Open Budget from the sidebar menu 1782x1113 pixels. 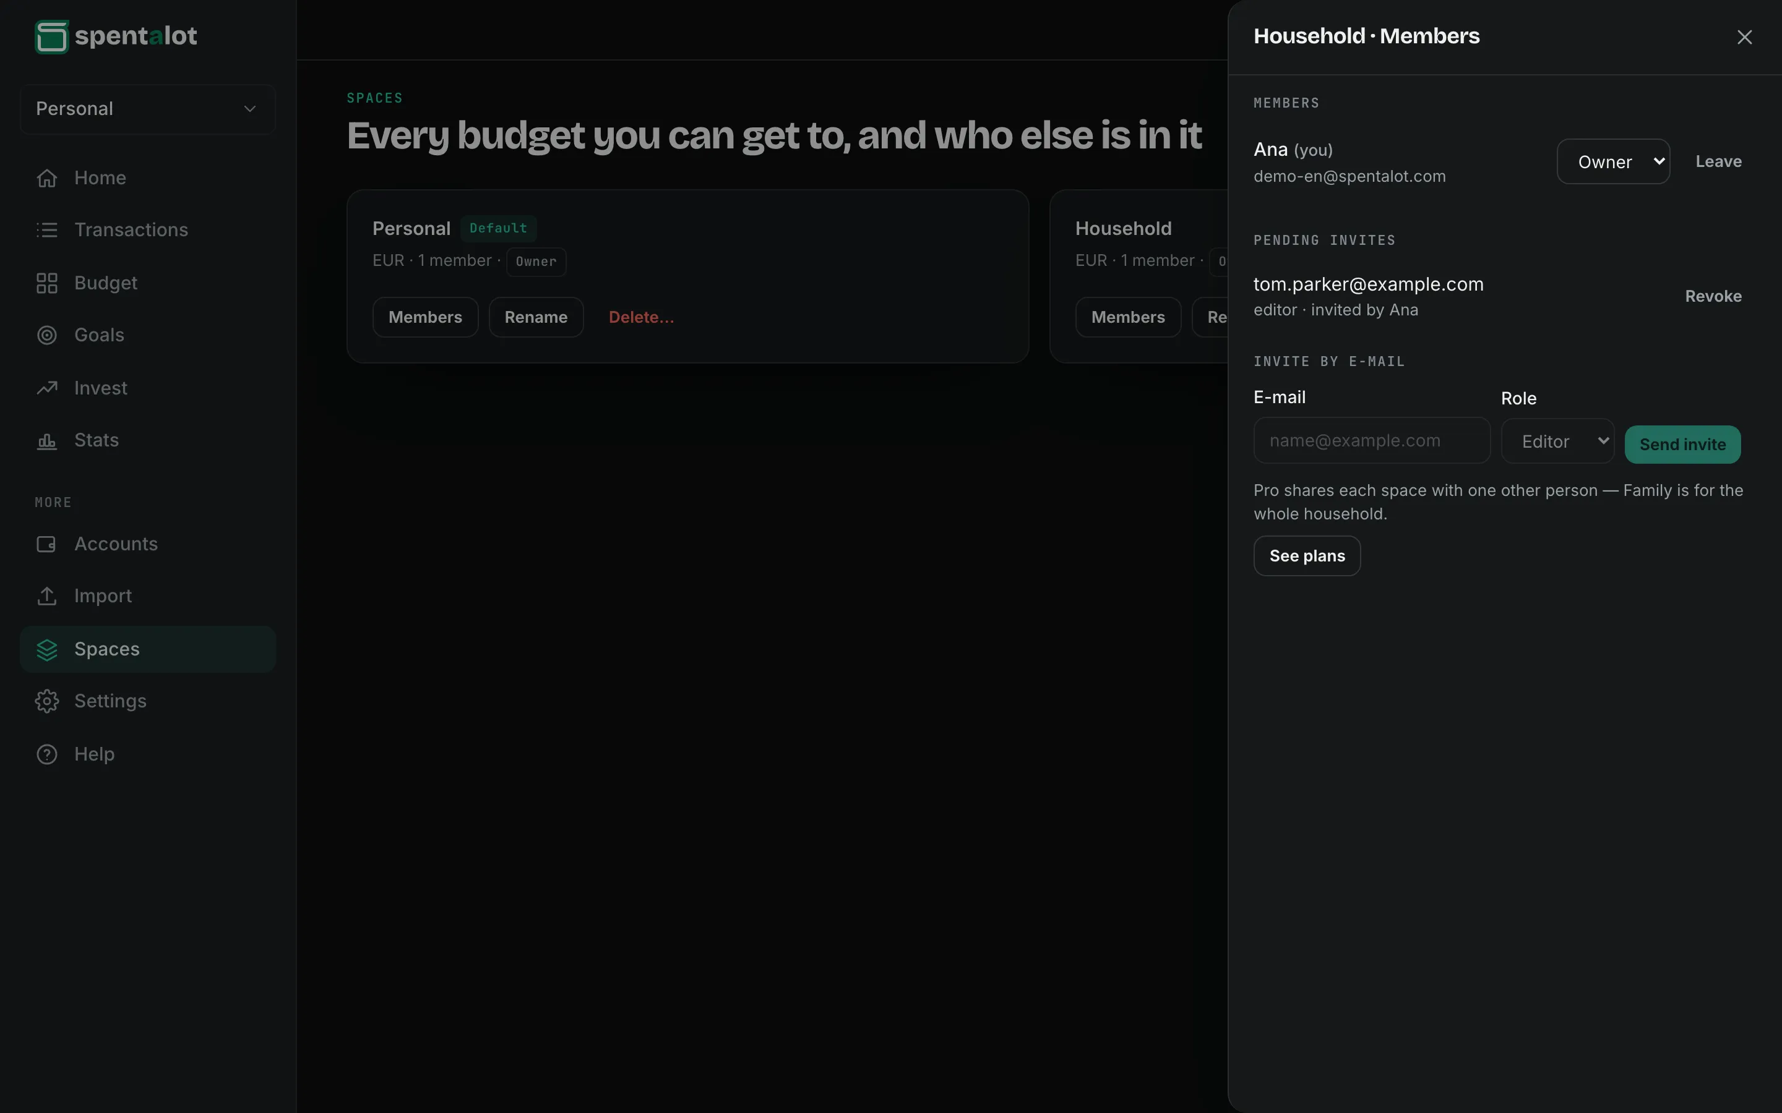coord(148,283)
